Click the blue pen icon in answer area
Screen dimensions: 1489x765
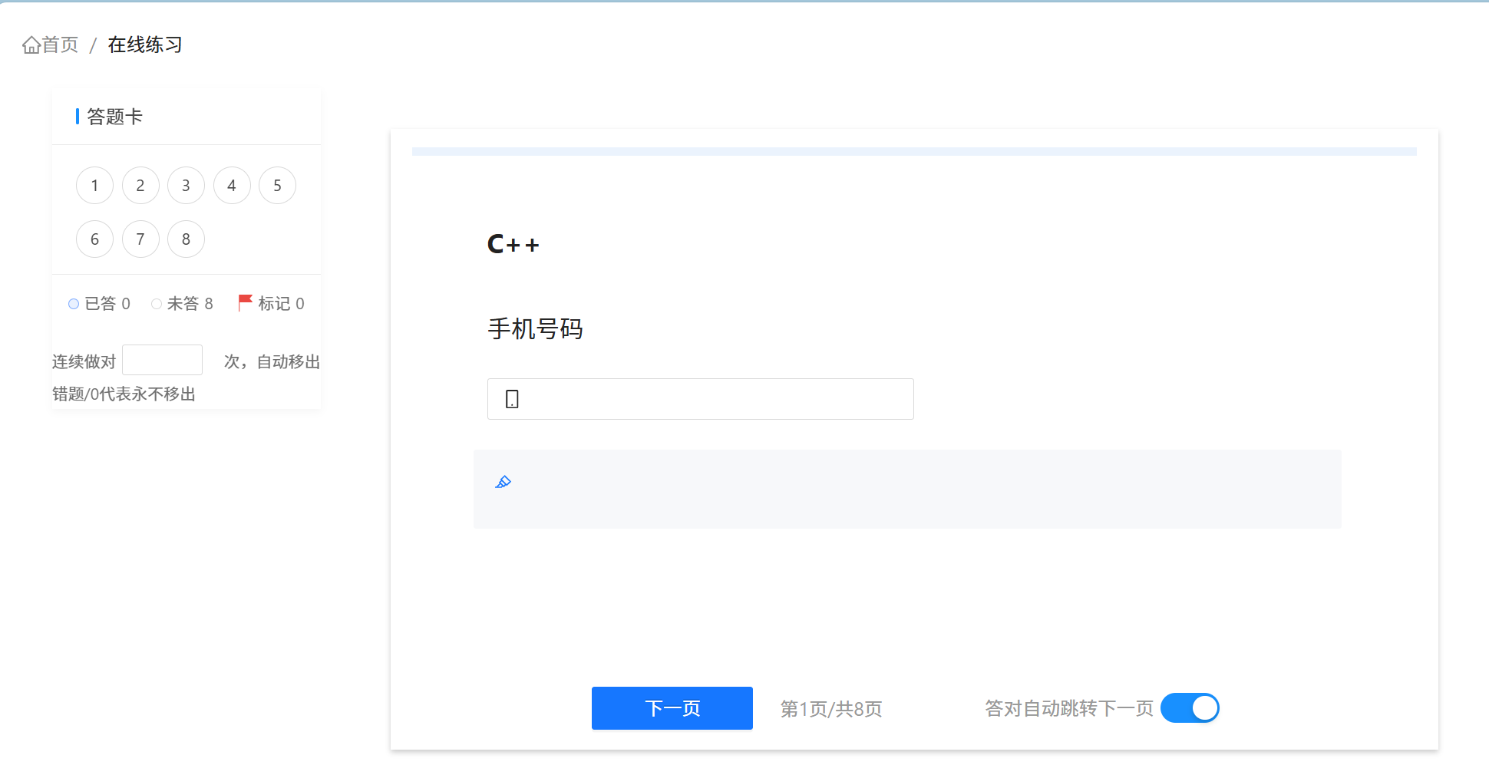[503, 482]
